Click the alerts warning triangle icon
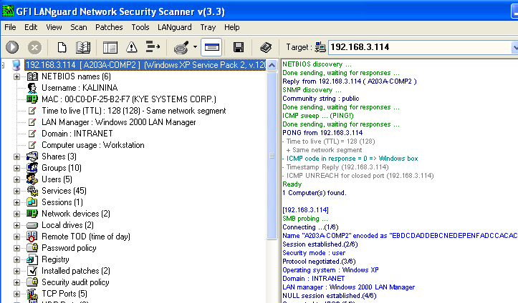This screenshot has width=518, height=303. point(132,47)
